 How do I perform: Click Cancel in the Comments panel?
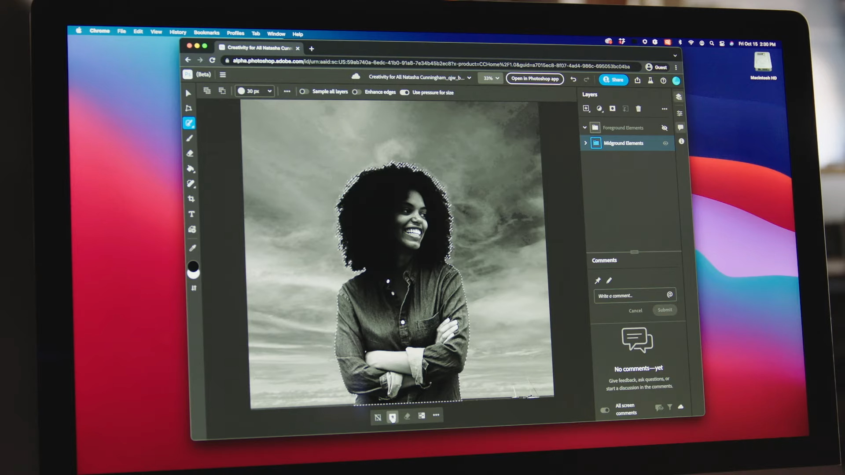click(x=636, y=311)
